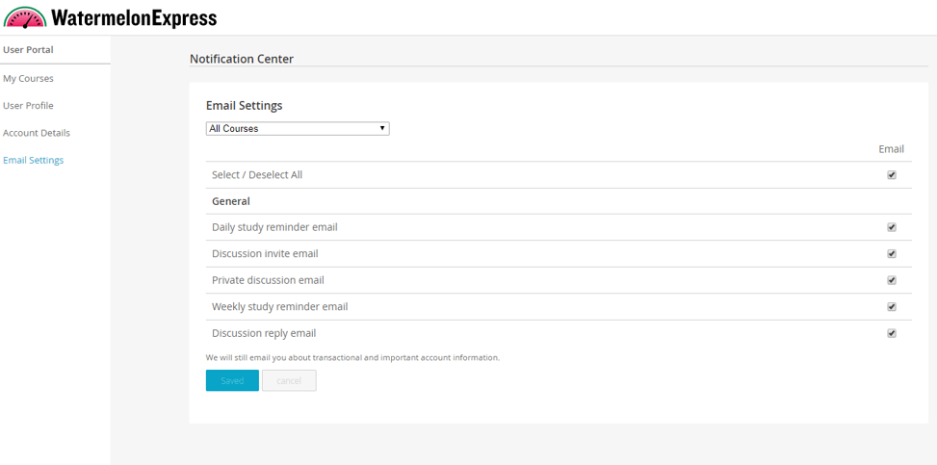Screen dimensions: 937x465
Task: Open Account Details from the sidebar
Action: [37, 133]
